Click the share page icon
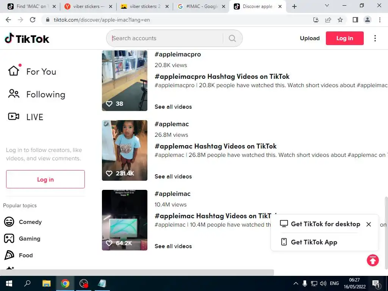This screenshot has height=291, width=388. [328, 20]
